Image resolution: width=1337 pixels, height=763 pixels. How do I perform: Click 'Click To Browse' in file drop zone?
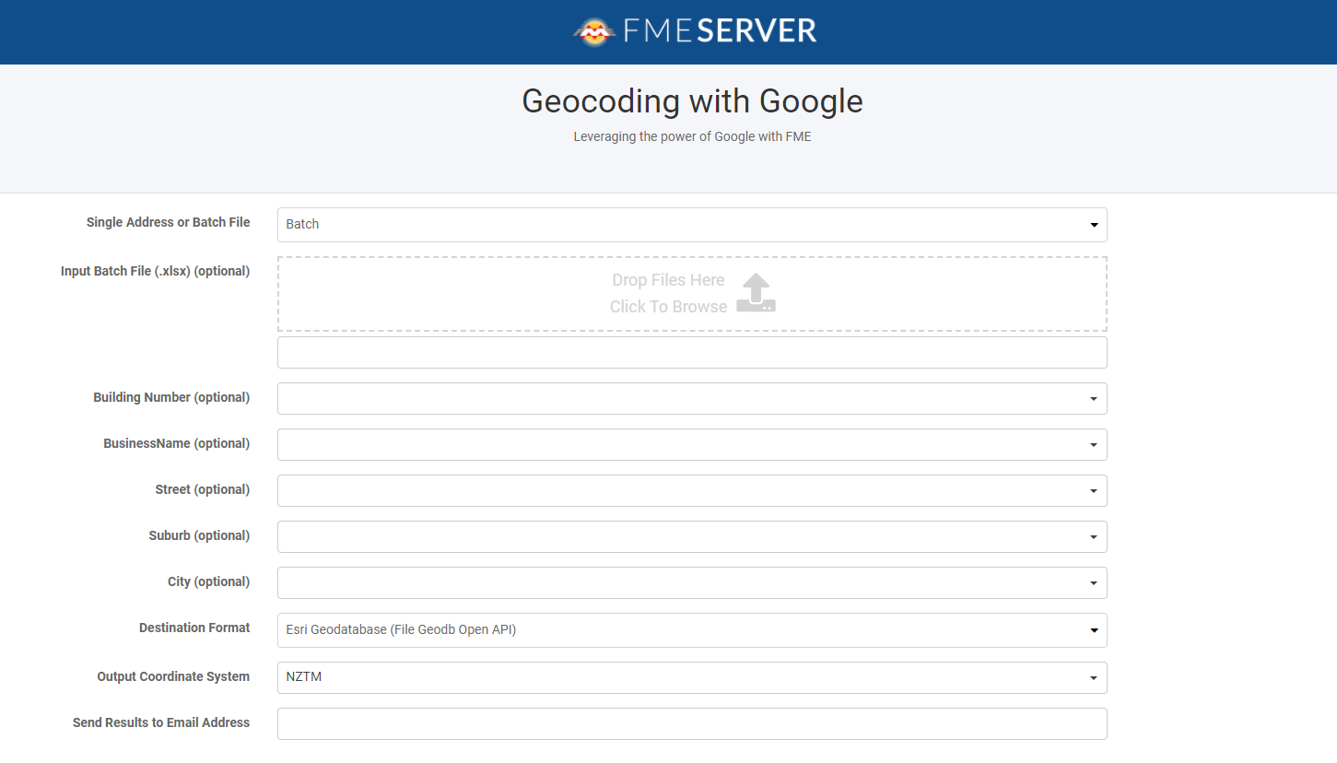pyautogui.click(x=668, y=307)
